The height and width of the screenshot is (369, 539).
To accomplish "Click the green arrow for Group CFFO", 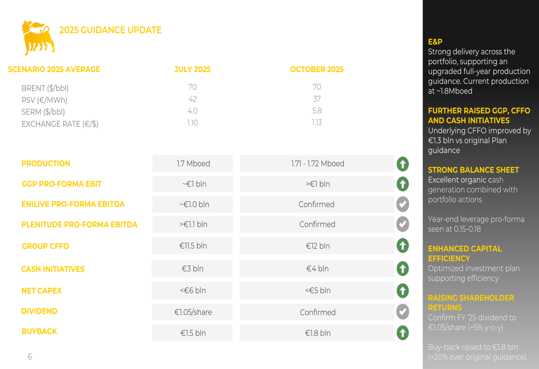I will [402, 246].
